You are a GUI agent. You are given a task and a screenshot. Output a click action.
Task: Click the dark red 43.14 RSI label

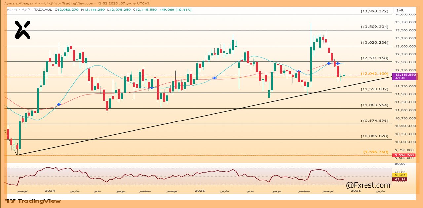(x=399, y=179)
